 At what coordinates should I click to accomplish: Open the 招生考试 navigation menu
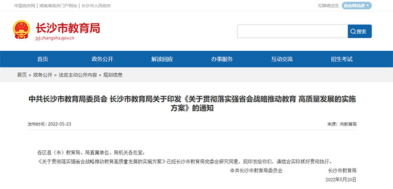342,59
